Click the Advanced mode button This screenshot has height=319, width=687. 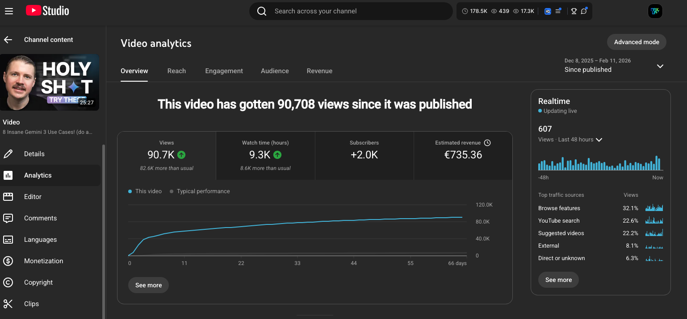tap(637, 42)
